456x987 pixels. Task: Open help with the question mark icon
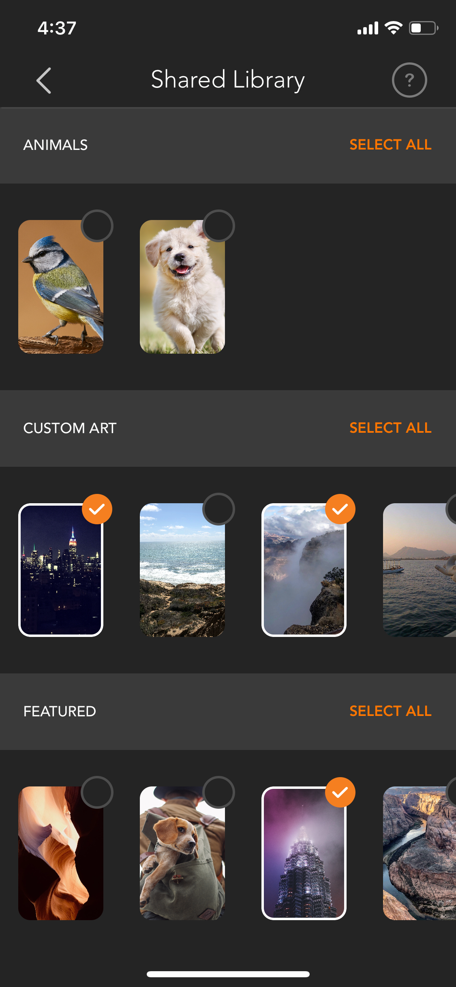coord(409,80)
